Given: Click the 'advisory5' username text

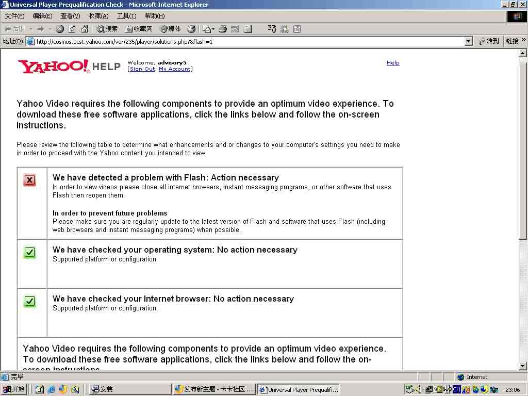Looking at the screenshot, I should click(172, 62).
